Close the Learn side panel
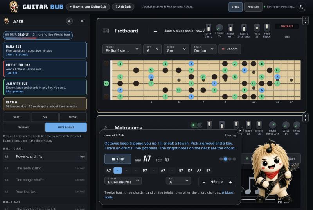This screenshot has width=313, height=210. pyautogui.click(x=82, y=21)
